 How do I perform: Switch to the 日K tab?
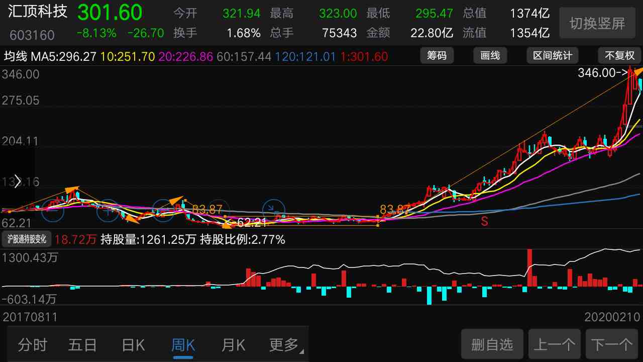pyautogui.click(x=133, y=345)
